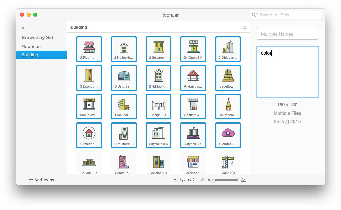The height and width of the screenshot is (210, 341).
Task: Select the Bankbuilding icon thumbnail
Action: [89, 106]
